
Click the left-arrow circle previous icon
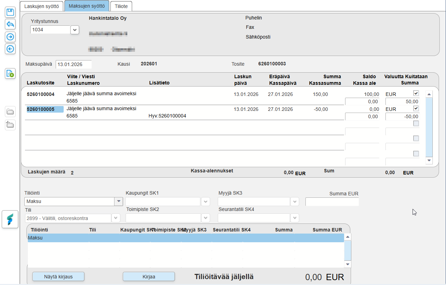pos(10,49)
